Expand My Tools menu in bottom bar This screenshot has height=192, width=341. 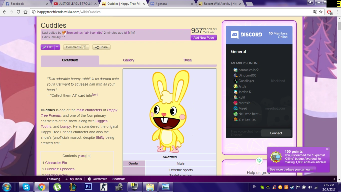tap(74, 179)
